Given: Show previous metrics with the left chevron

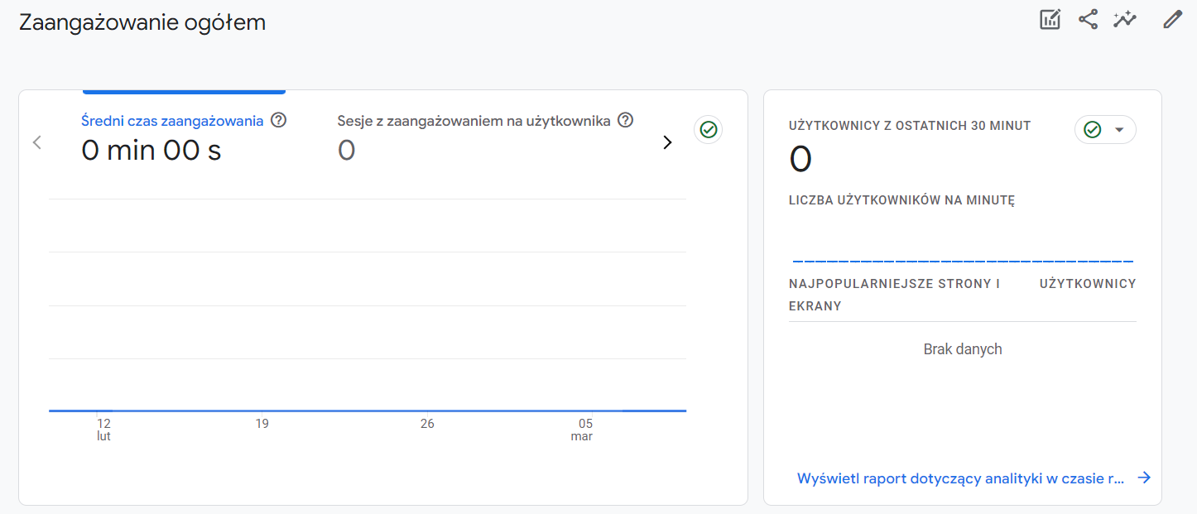Looking at the screenshot, I should click(x=36, y=142).
